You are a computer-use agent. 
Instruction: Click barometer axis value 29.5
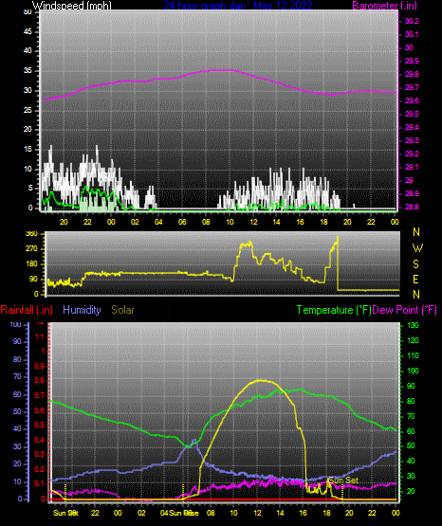coord(412,115)
